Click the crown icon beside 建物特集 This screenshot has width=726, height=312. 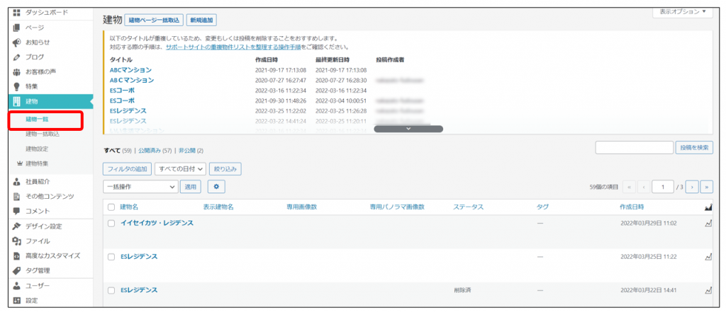point(18,163)
